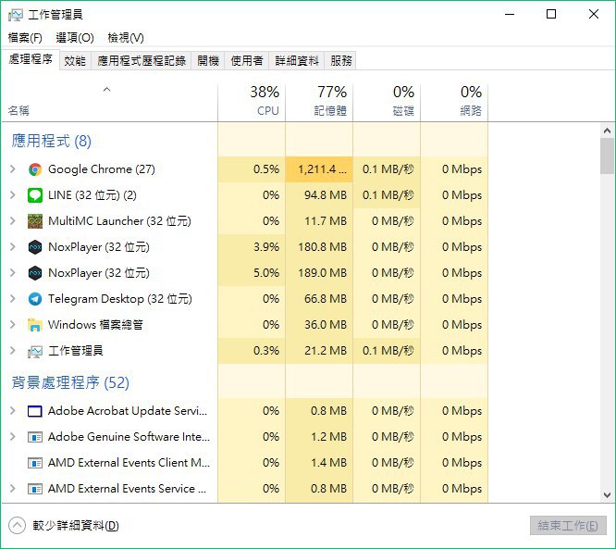Click the AMD External Events Service icon
Image resolution: width=616 pixels, height=549 pixels.
pyautogui.click(x=35, y=489)
